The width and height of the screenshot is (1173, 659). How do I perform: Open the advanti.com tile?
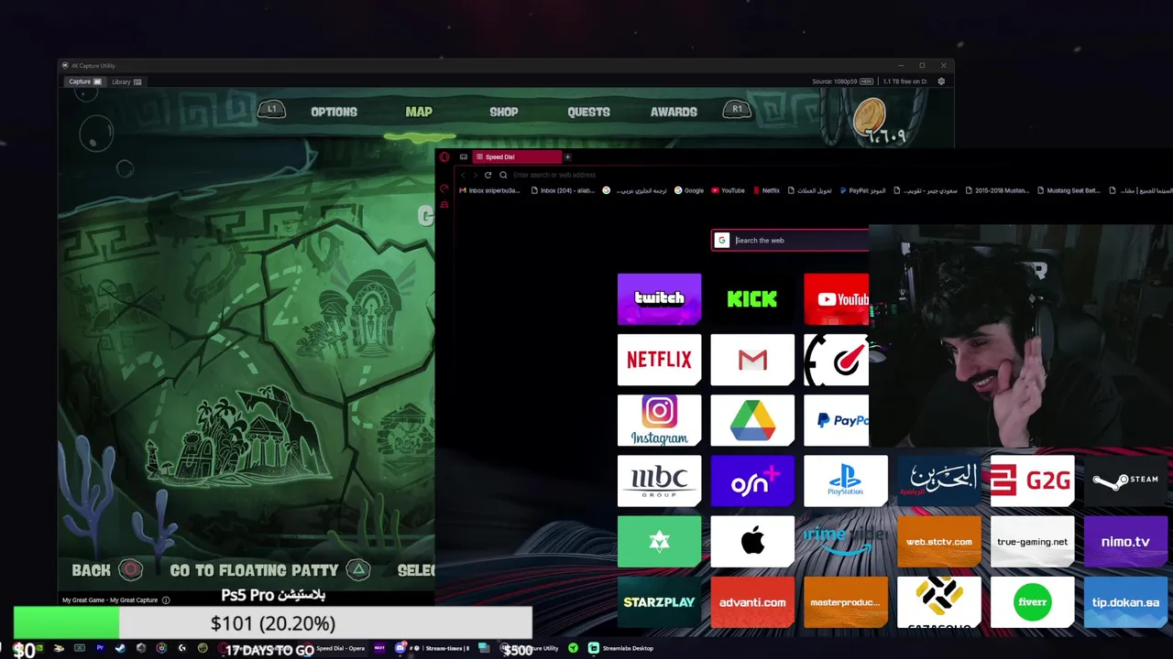751,602
